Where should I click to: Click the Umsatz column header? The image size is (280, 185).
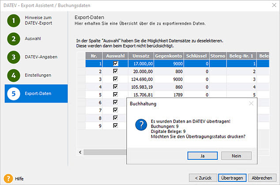[141, 56]
